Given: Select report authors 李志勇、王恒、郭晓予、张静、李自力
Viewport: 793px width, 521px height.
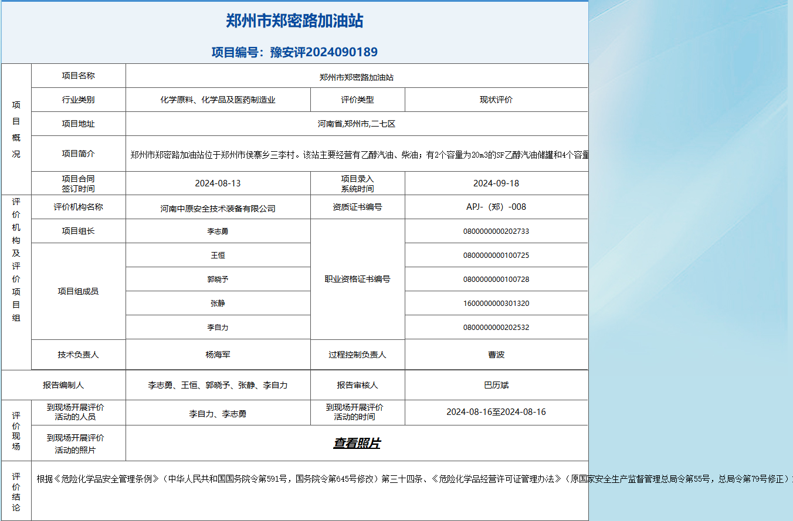Looking at the screenshot, I should (x=218, y=385).
